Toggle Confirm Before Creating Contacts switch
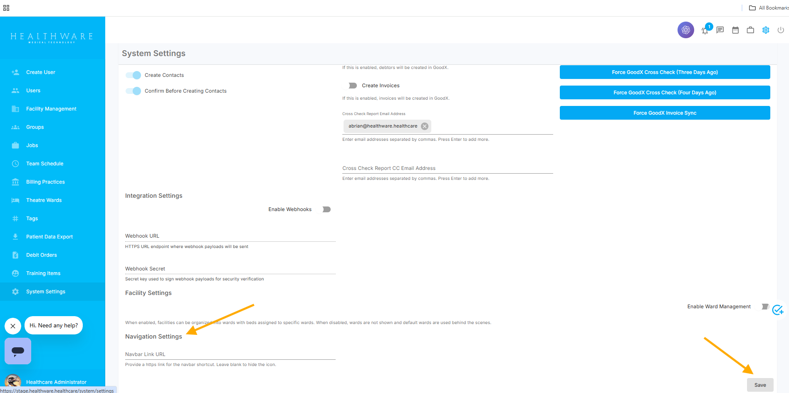 click(x=134, y=91)
